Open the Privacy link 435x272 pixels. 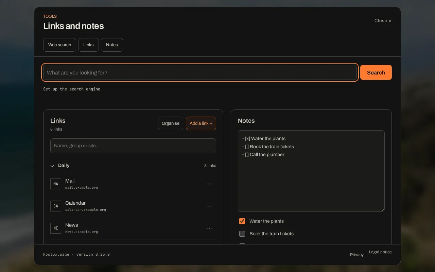357,255
